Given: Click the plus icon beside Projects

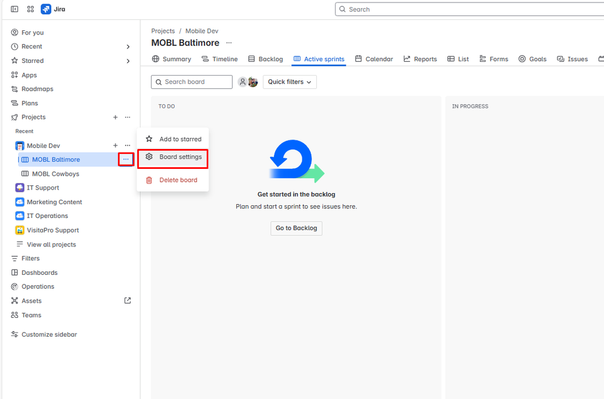Looking at the screenshot, I should coord(115,117).
